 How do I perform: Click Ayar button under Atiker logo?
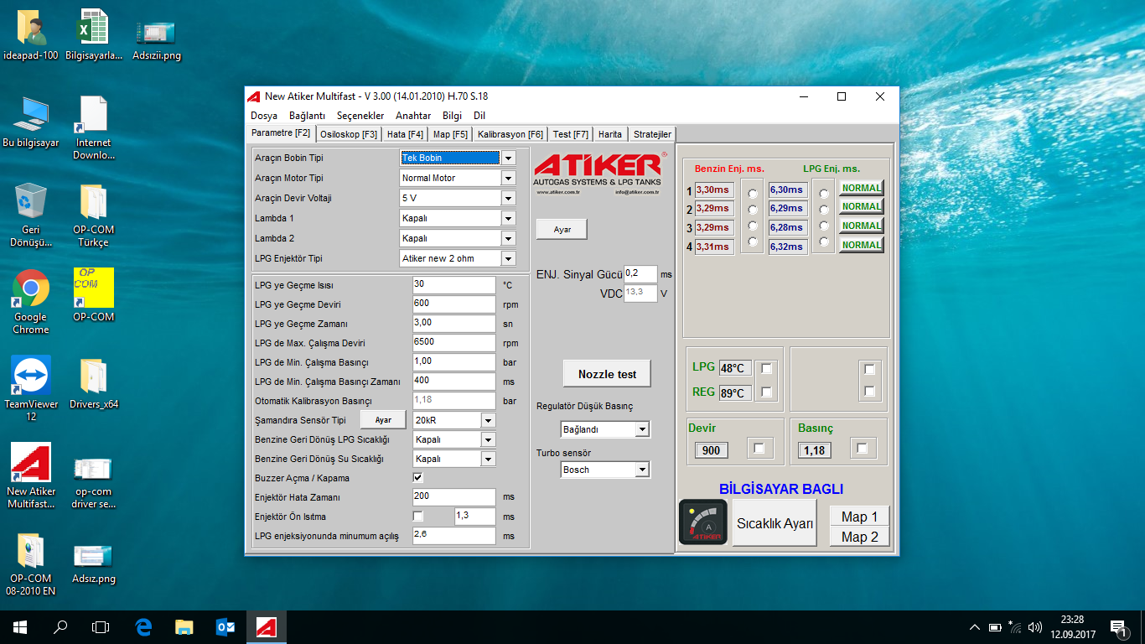[562, 229]
